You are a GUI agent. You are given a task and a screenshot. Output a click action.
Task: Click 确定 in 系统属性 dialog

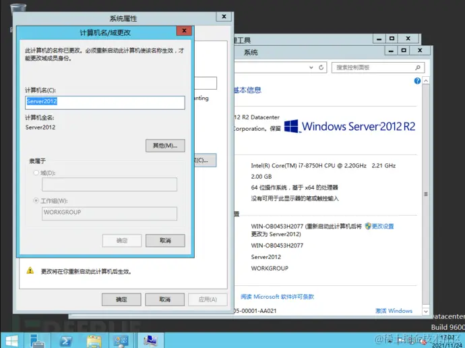pos(121,299)
